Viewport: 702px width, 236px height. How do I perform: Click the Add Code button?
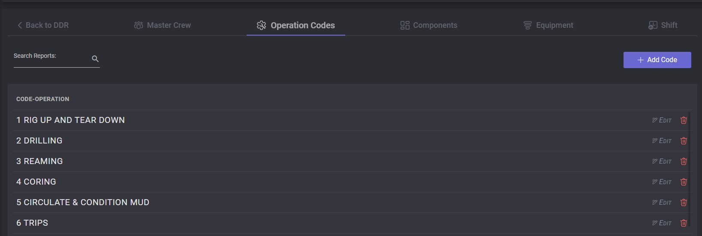click(657, 60)
